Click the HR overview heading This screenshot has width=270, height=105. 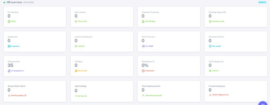[x=14, y=2]
